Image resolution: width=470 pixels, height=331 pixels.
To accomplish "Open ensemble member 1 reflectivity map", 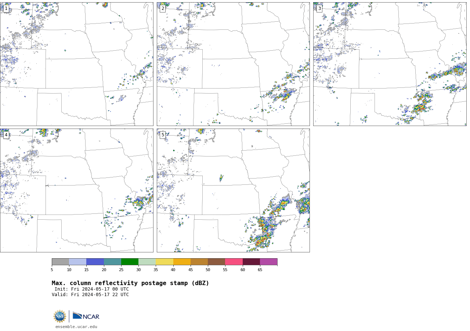I will [77, 64].
